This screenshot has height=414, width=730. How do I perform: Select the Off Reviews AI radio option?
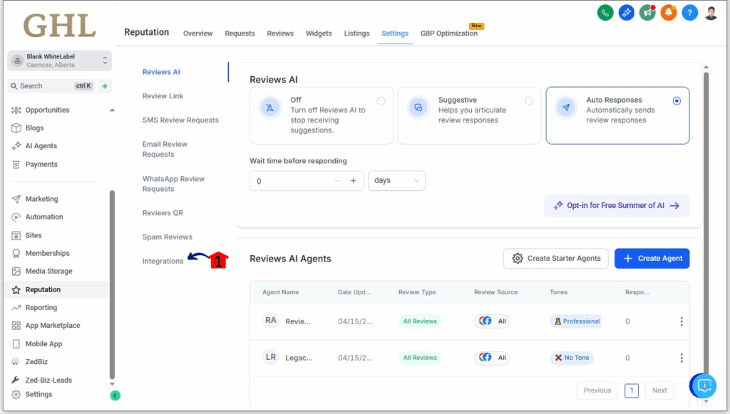pos(381,101)
